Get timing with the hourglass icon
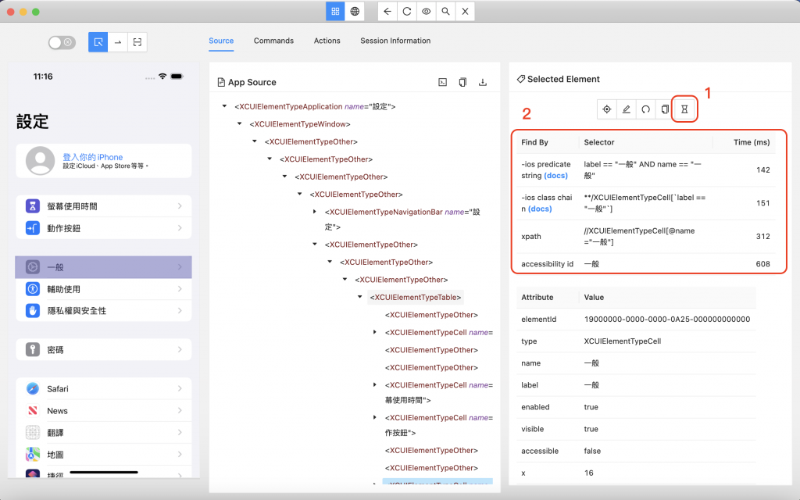 (x=684, y=109)
